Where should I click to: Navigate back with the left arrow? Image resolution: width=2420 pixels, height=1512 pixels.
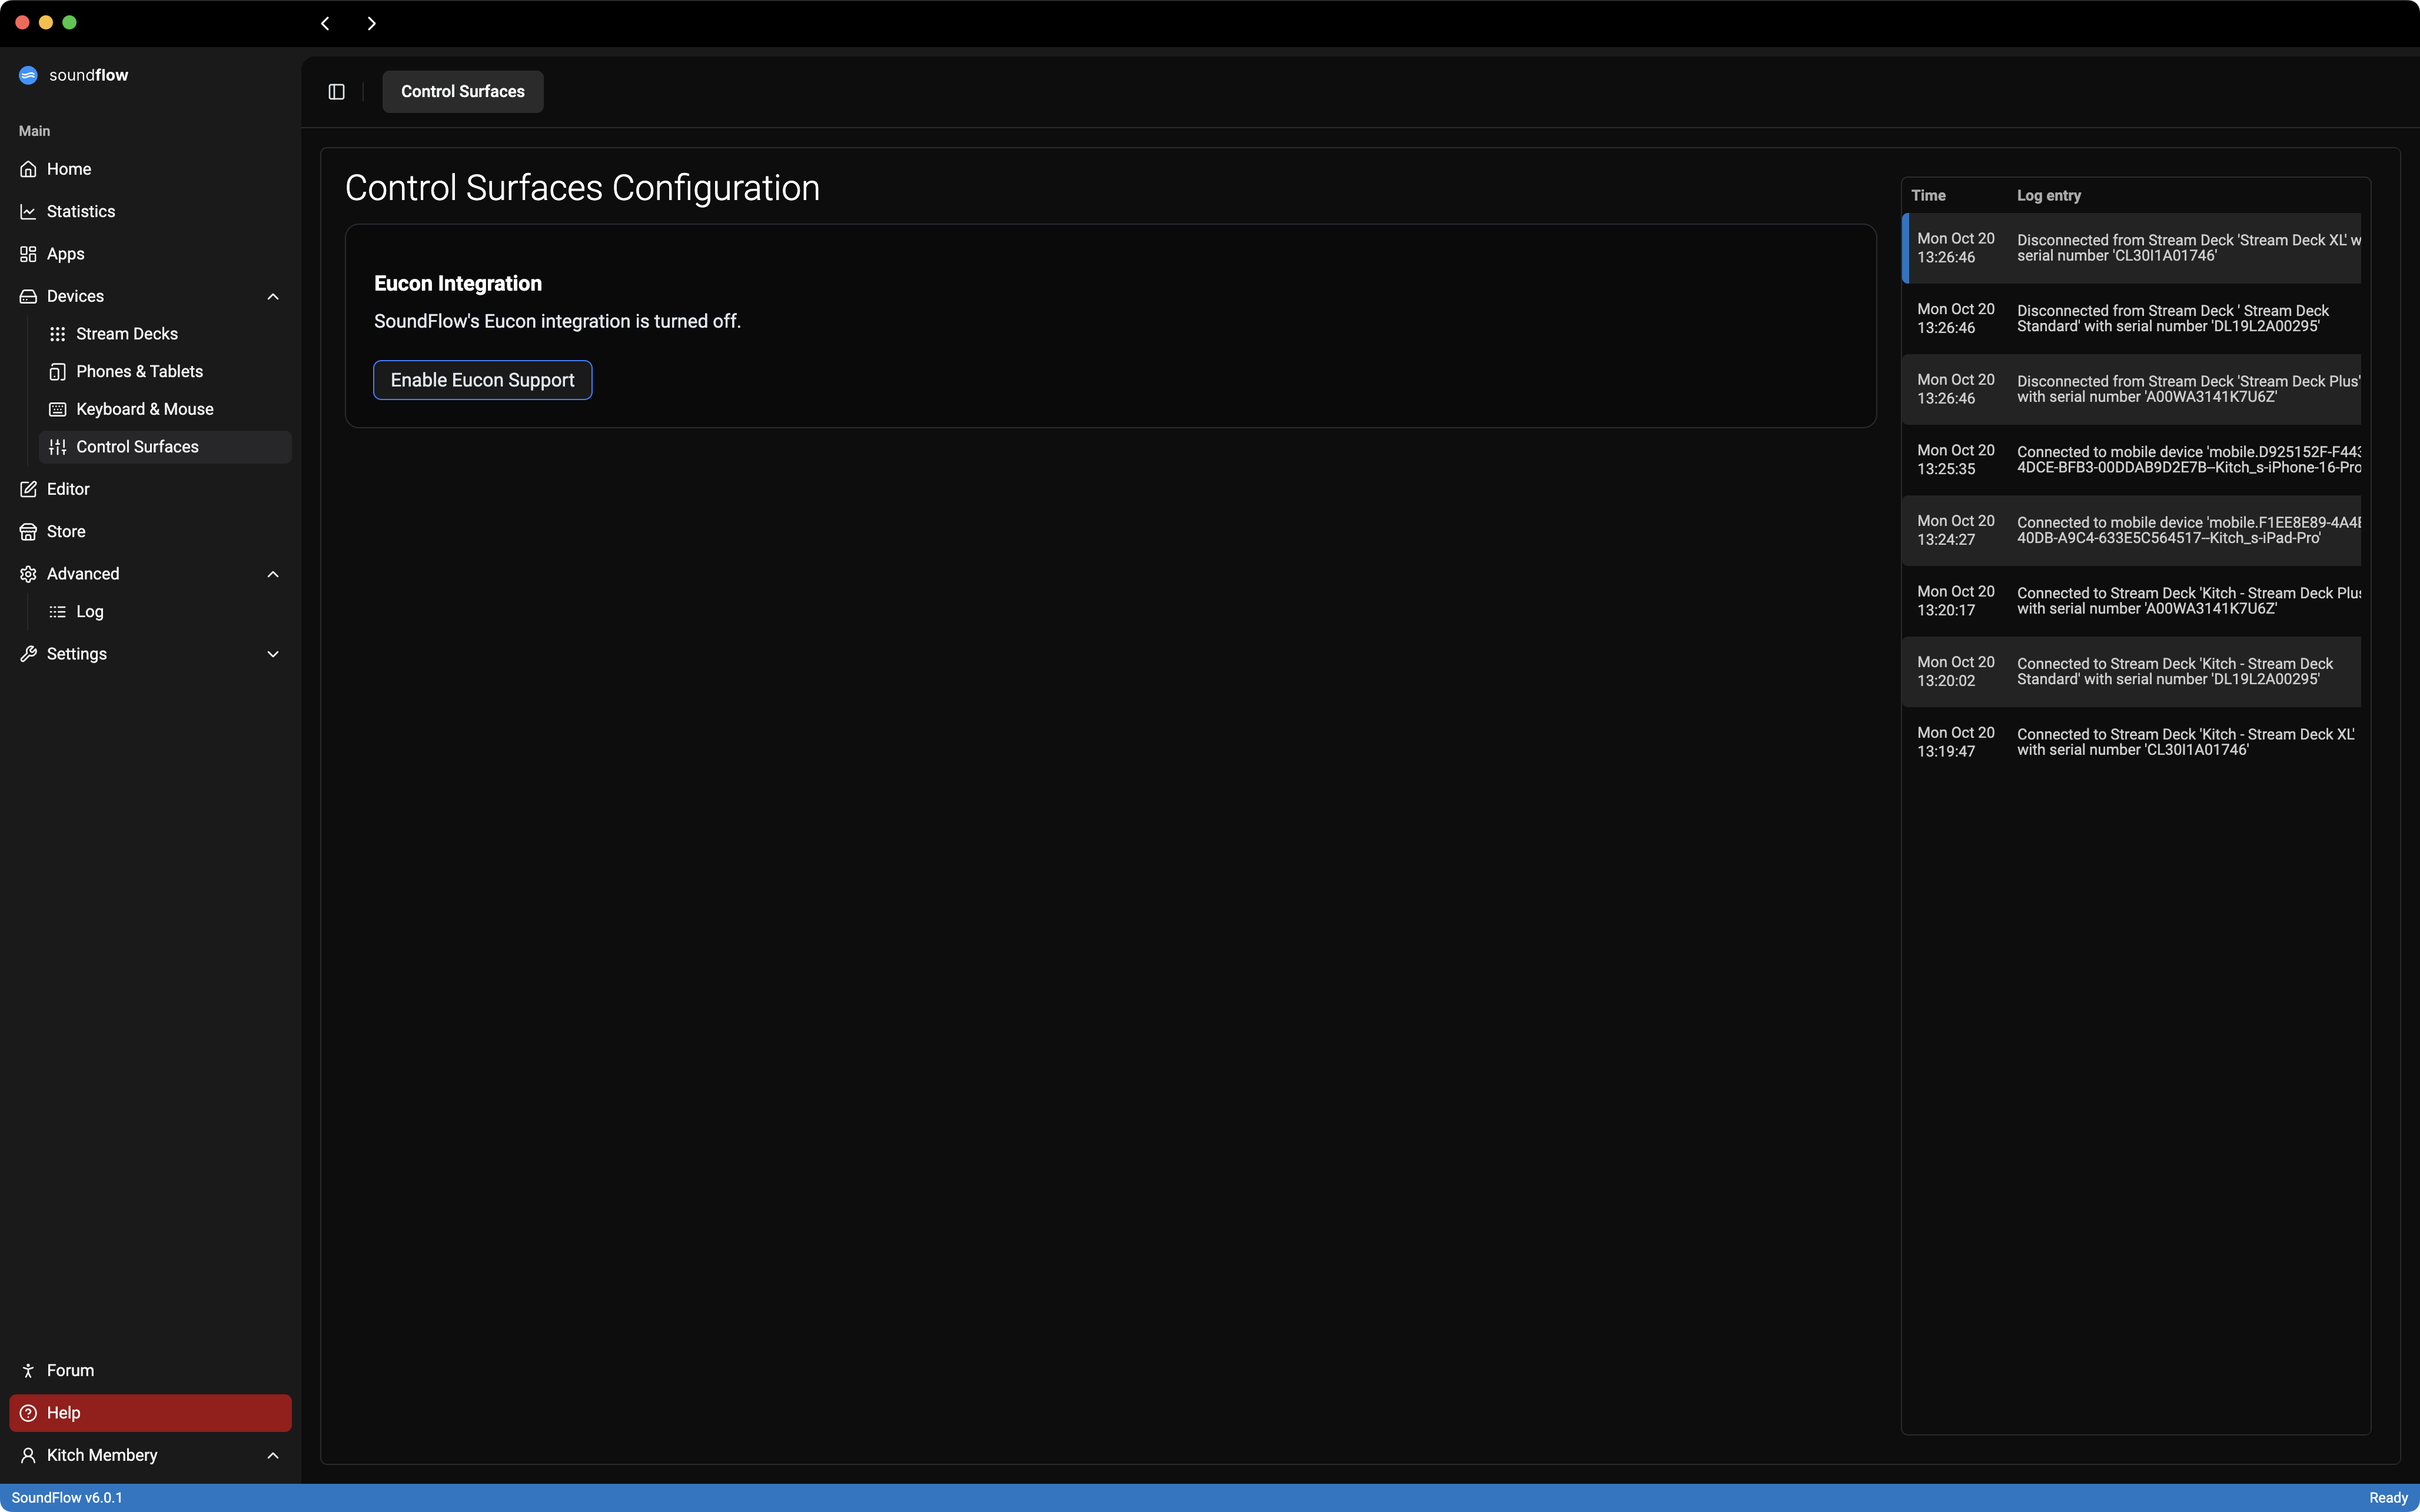(x=325, y=23)
